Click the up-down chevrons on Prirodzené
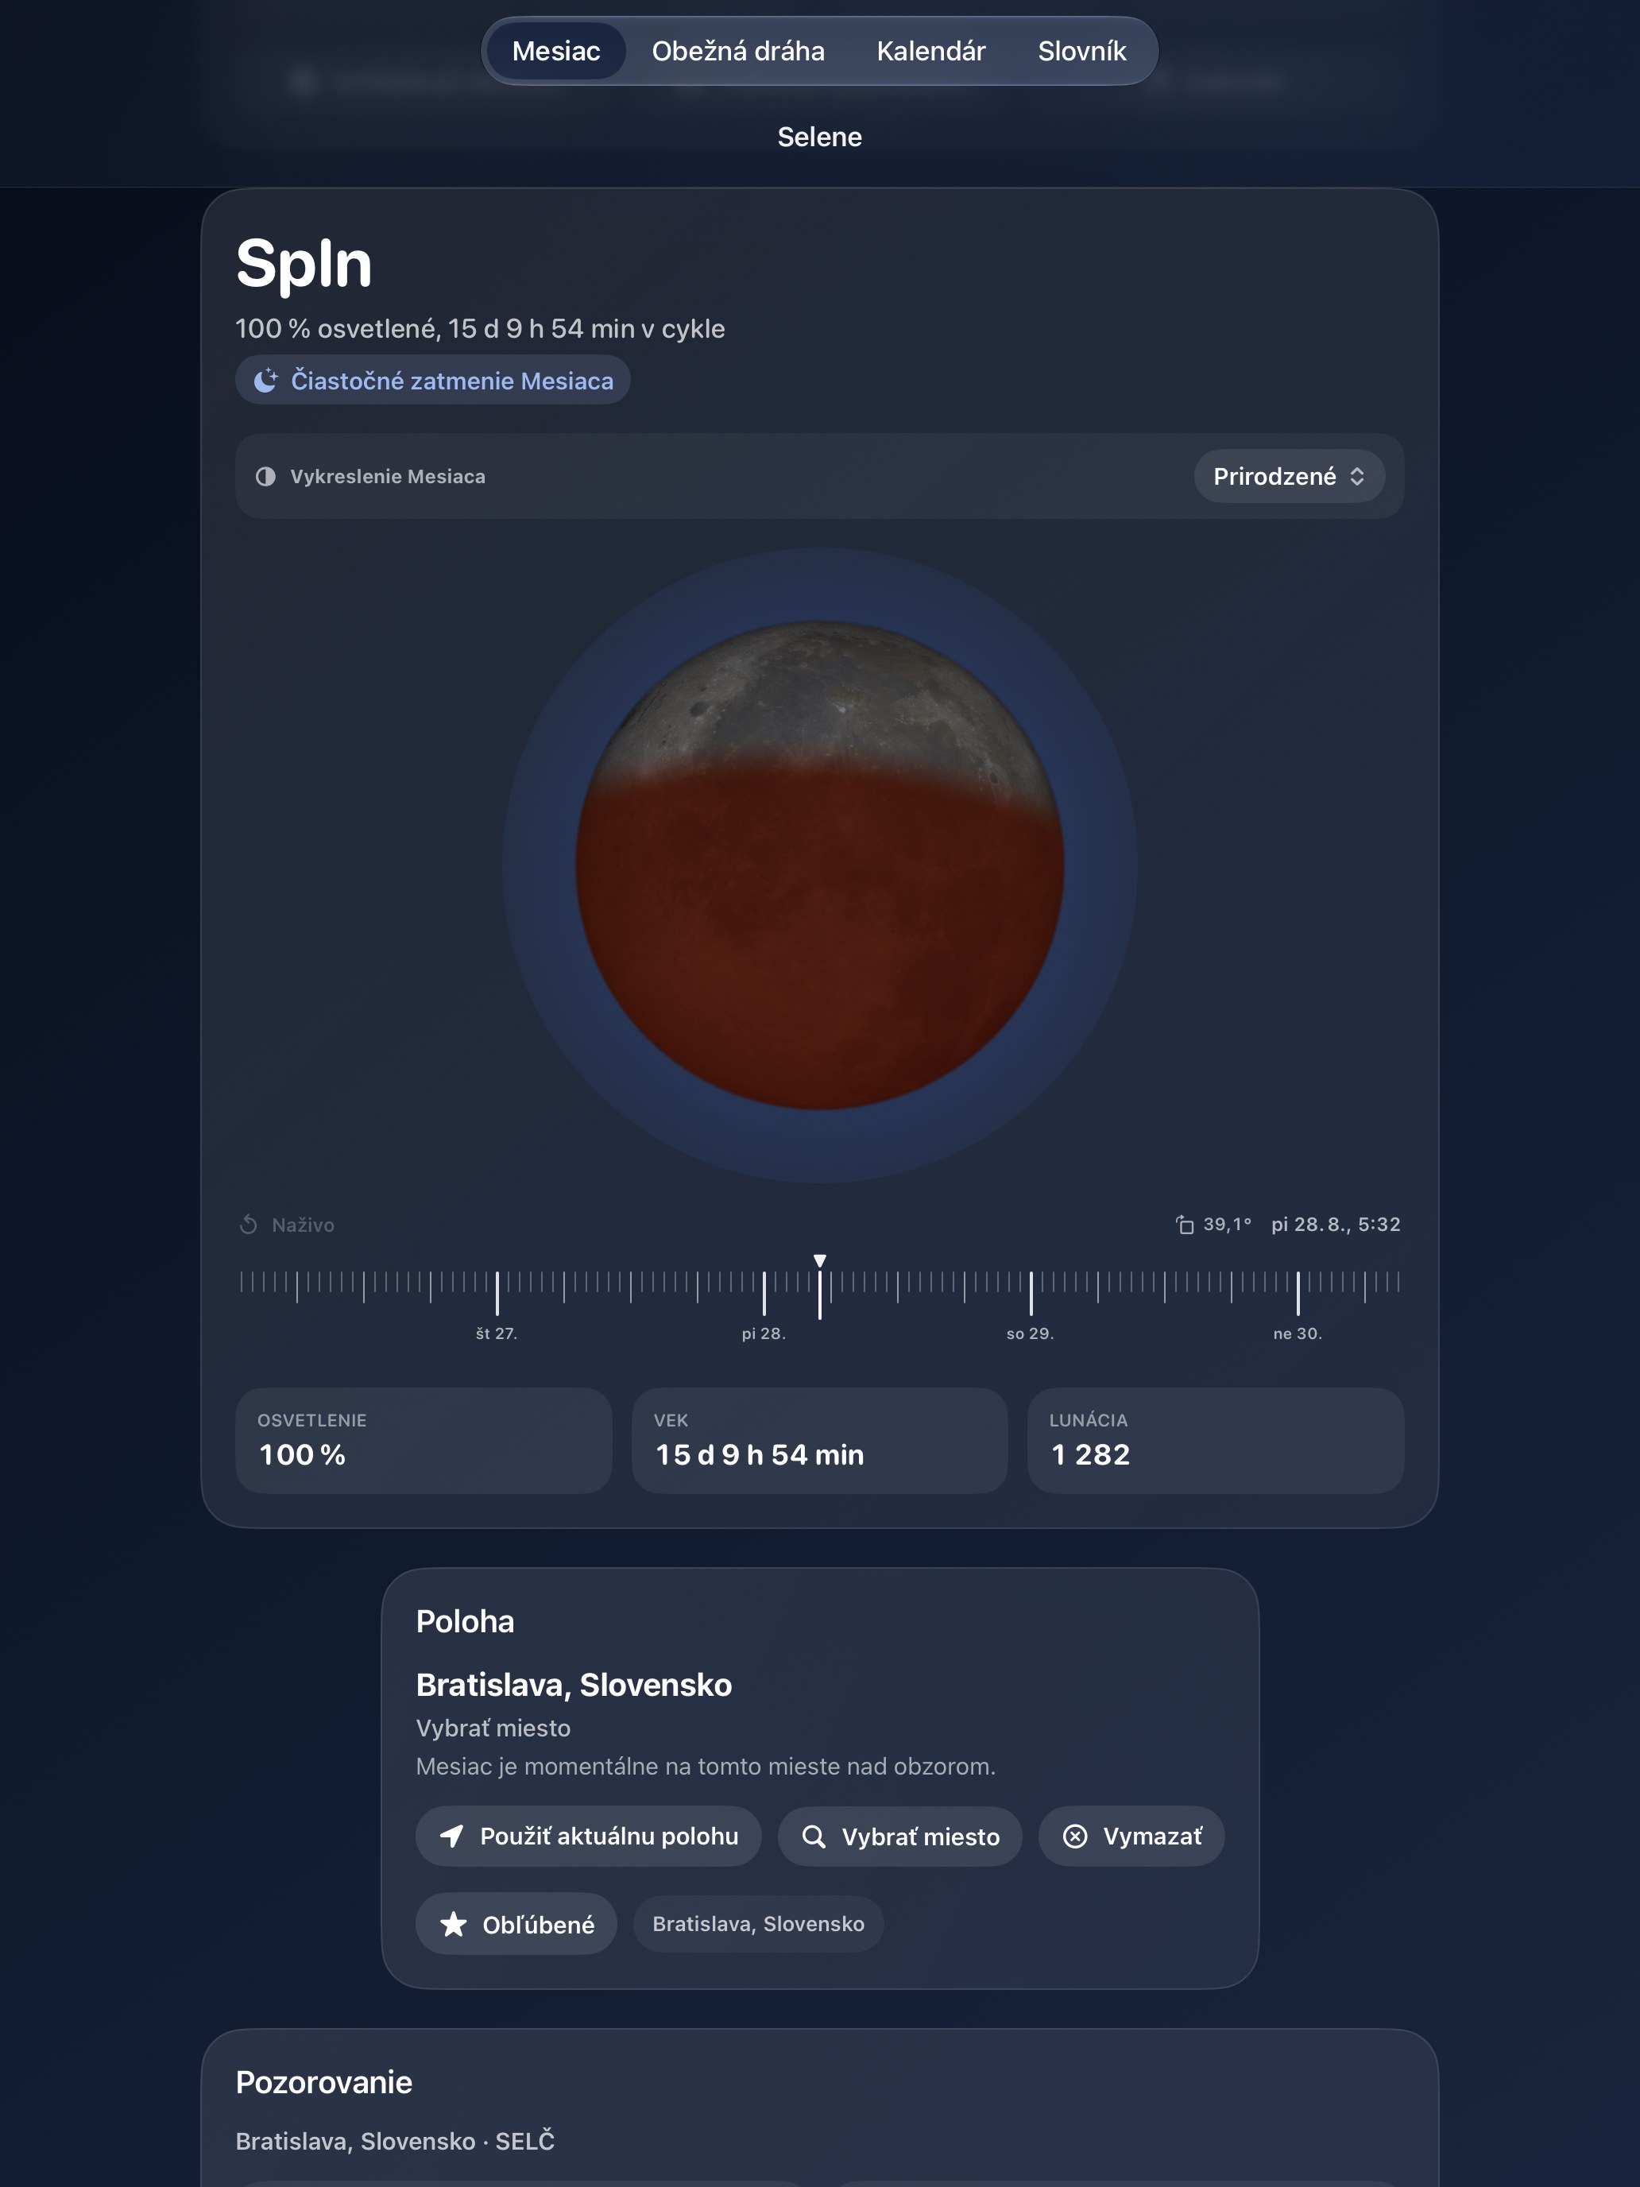Viewport: 1640px width, 2187px height. coord(1357,477)
